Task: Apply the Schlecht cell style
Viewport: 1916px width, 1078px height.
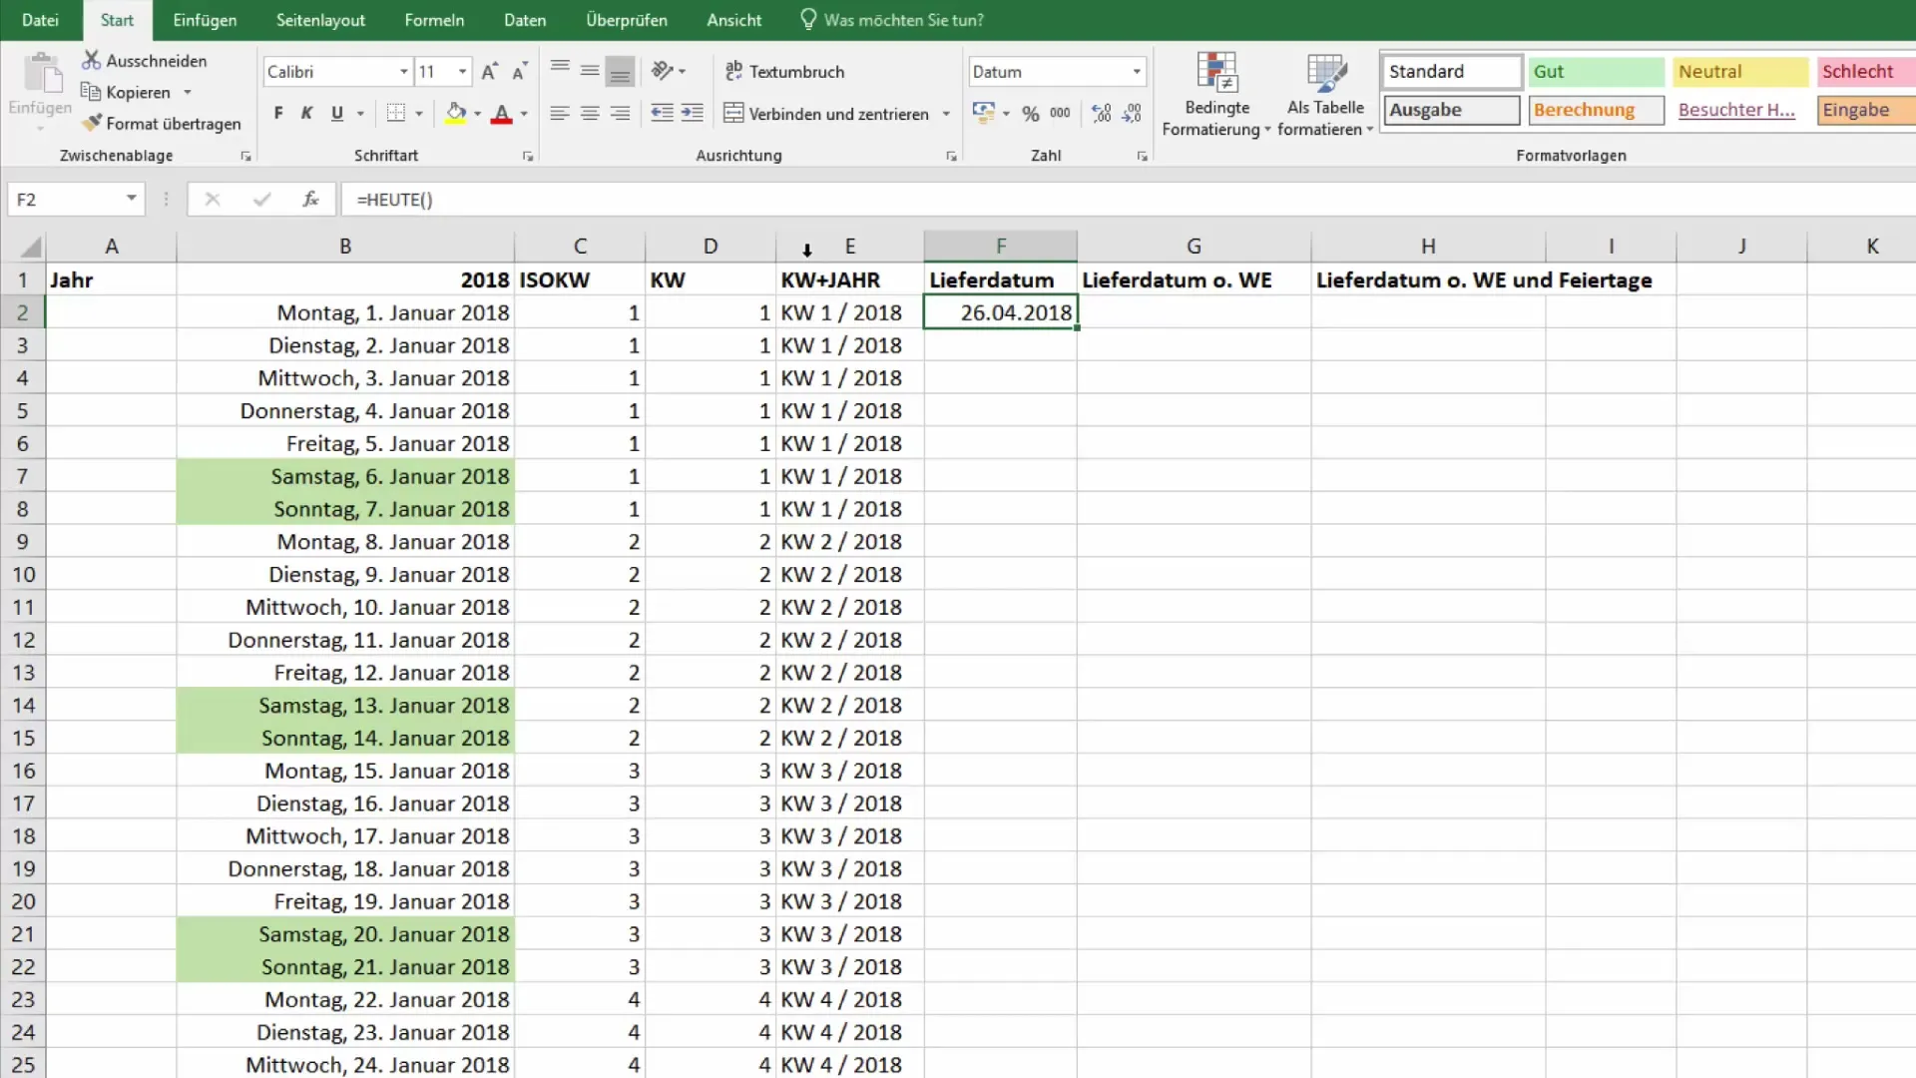Action: 1865,71
